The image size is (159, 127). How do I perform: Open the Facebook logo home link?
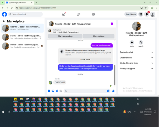tap(4, 14)
